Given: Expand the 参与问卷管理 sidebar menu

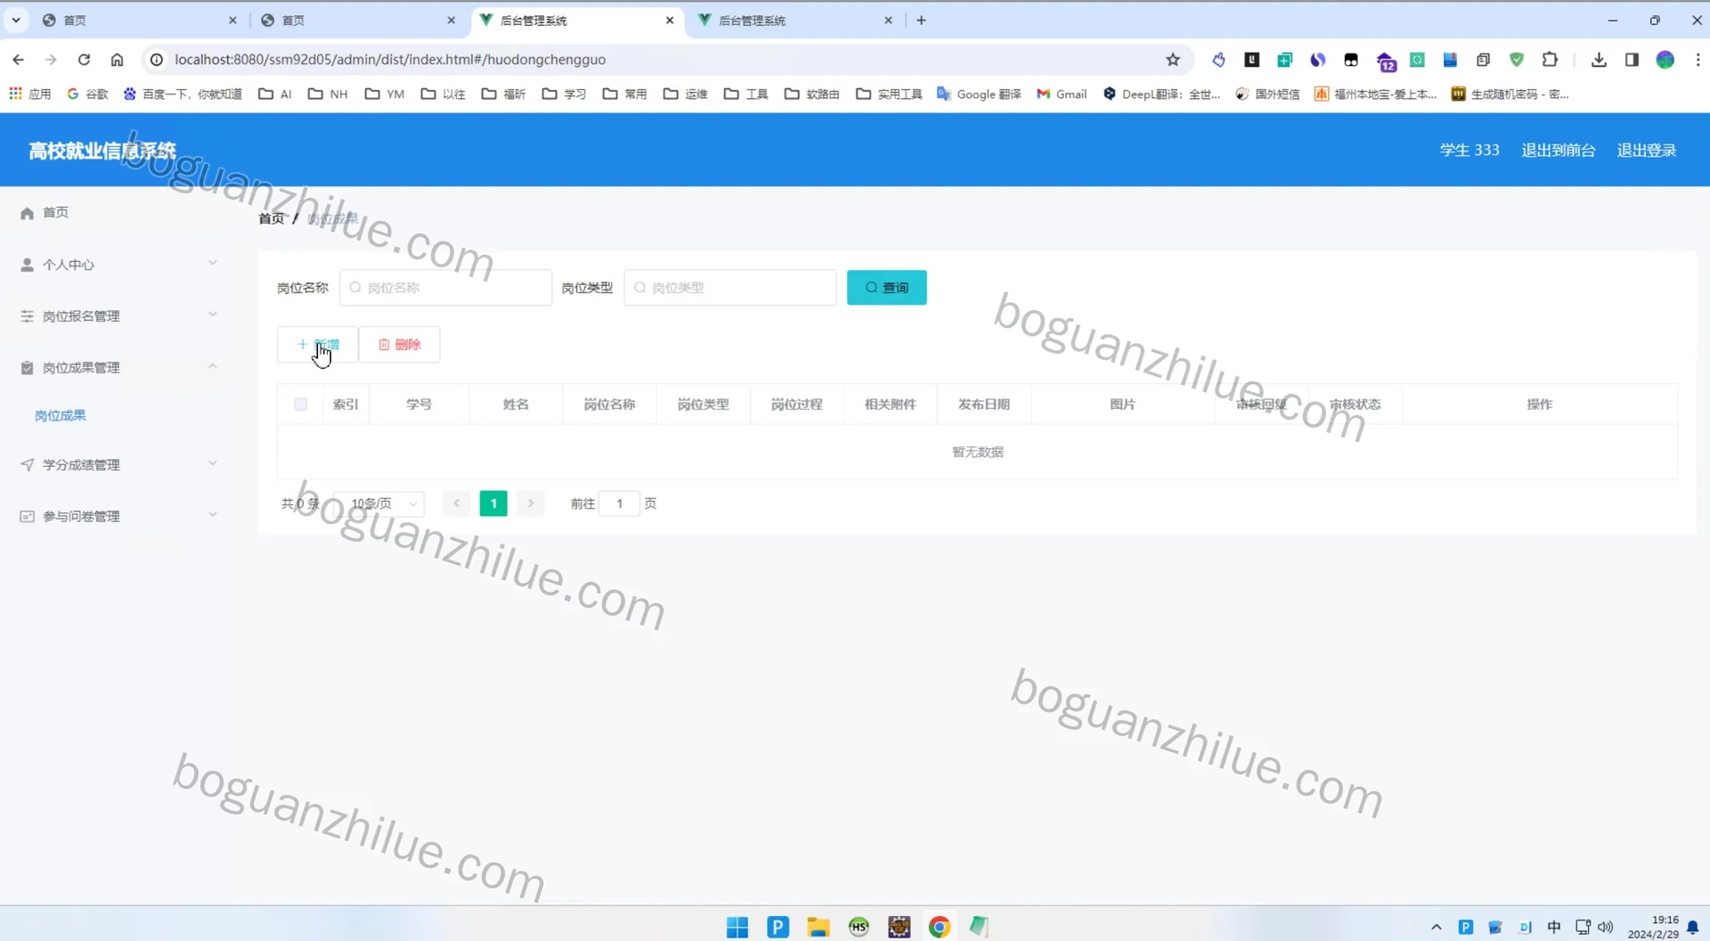Looking at the screenshot, I should pos(118,516).
